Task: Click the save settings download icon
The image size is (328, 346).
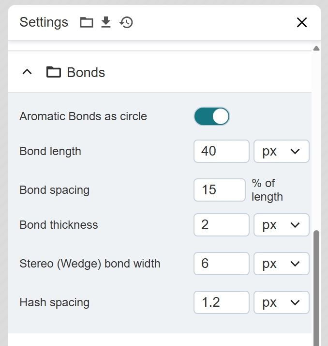Action: coord(106,22)
